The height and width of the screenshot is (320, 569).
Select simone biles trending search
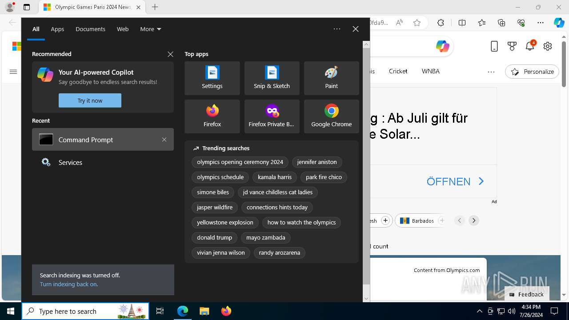[x=213, y=192]
